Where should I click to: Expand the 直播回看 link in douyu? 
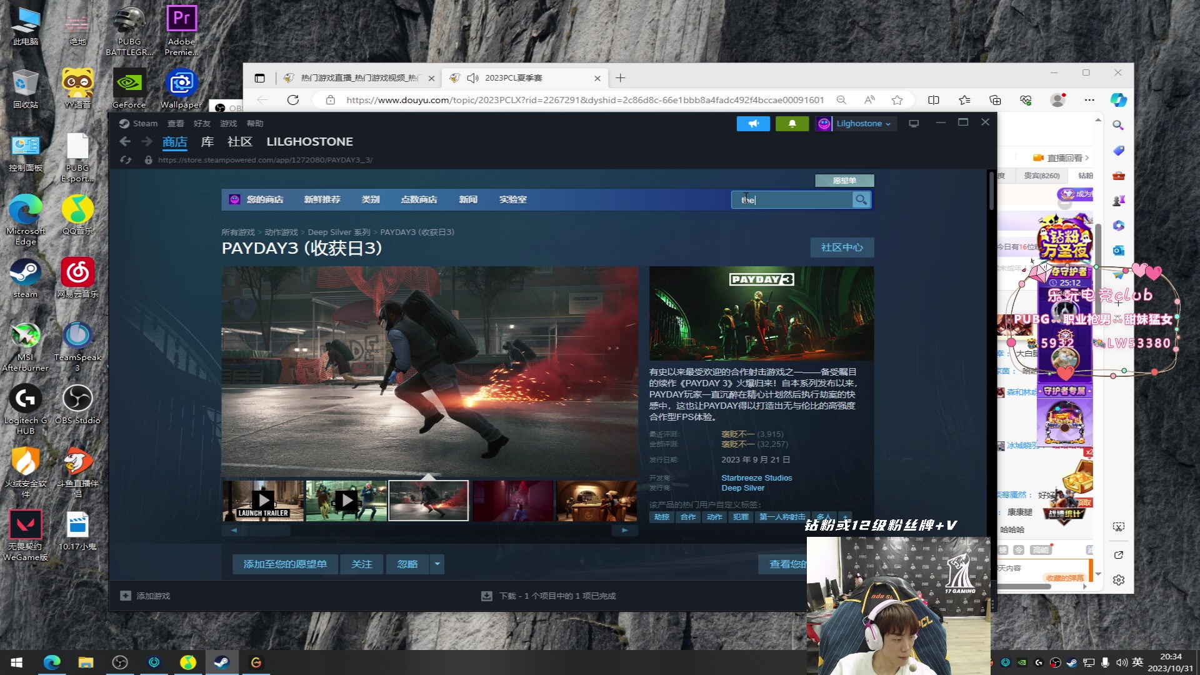point(1061,158)
